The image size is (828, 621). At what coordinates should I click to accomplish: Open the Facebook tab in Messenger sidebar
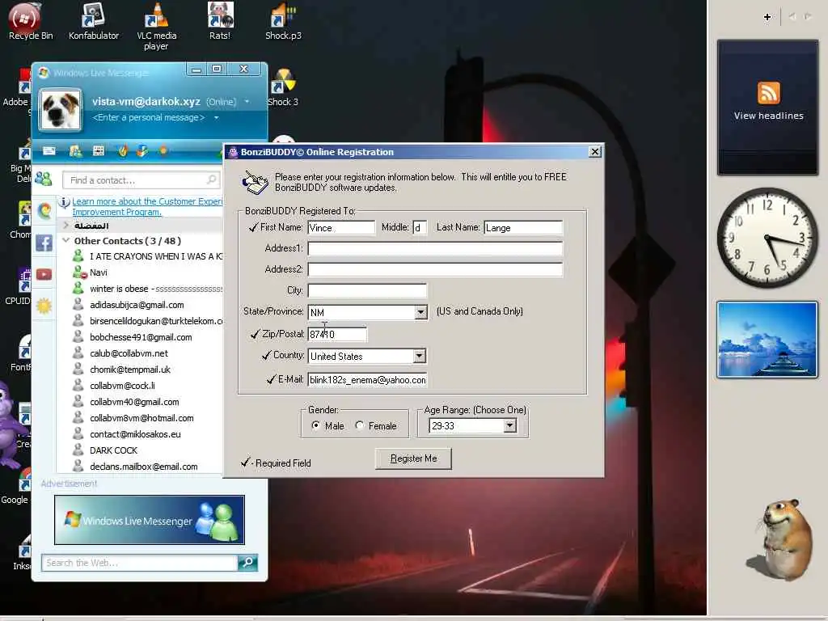(44, 243)
